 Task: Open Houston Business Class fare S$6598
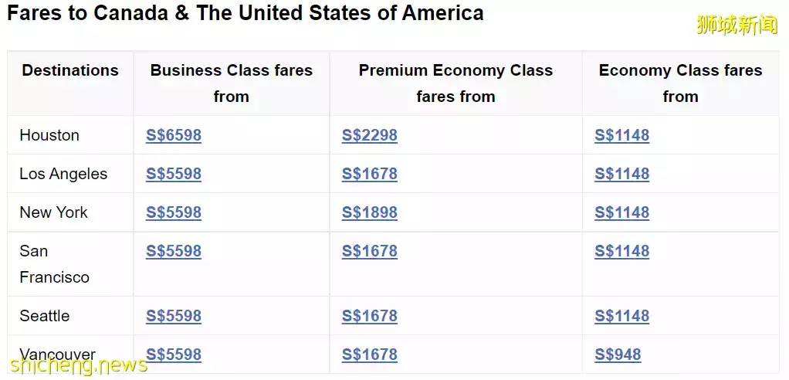(174, 135)
